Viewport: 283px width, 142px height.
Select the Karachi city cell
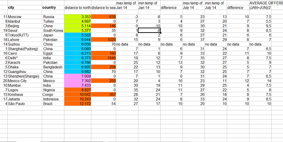click(x=25, y=63)
